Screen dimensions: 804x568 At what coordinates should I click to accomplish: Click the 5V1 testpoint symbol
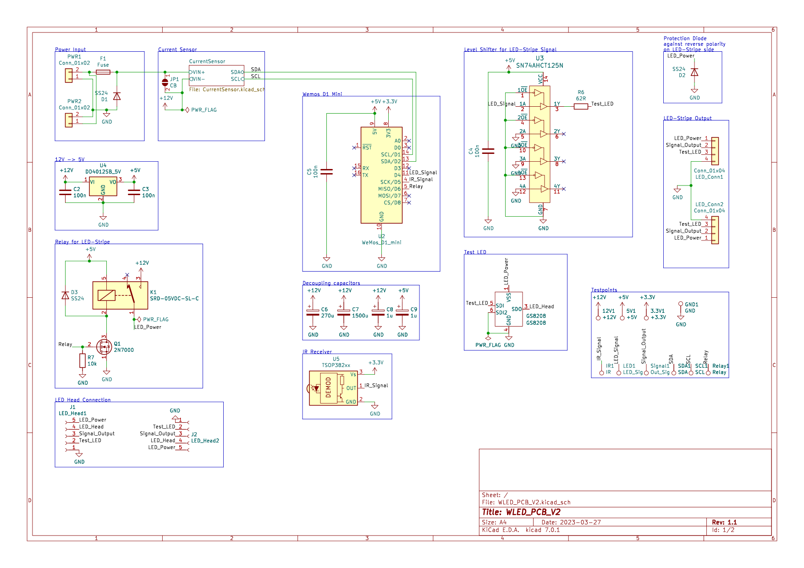tap(622, 318)
